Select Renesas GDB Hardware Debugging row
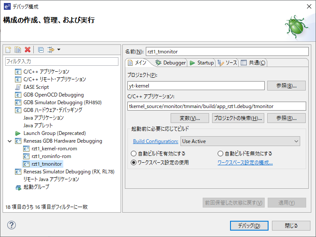316x237 pixels. pos(63,141)
